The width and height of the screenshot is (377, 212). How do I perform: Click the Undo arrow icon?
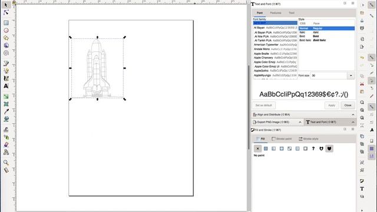[362, 58]
